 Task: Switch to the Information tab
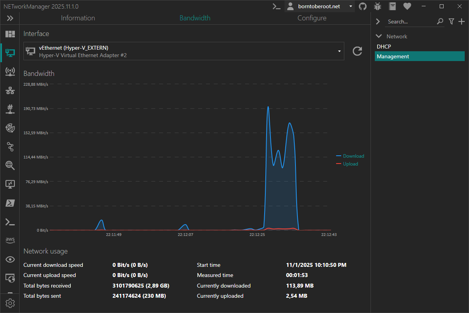(x=78, y=18)
